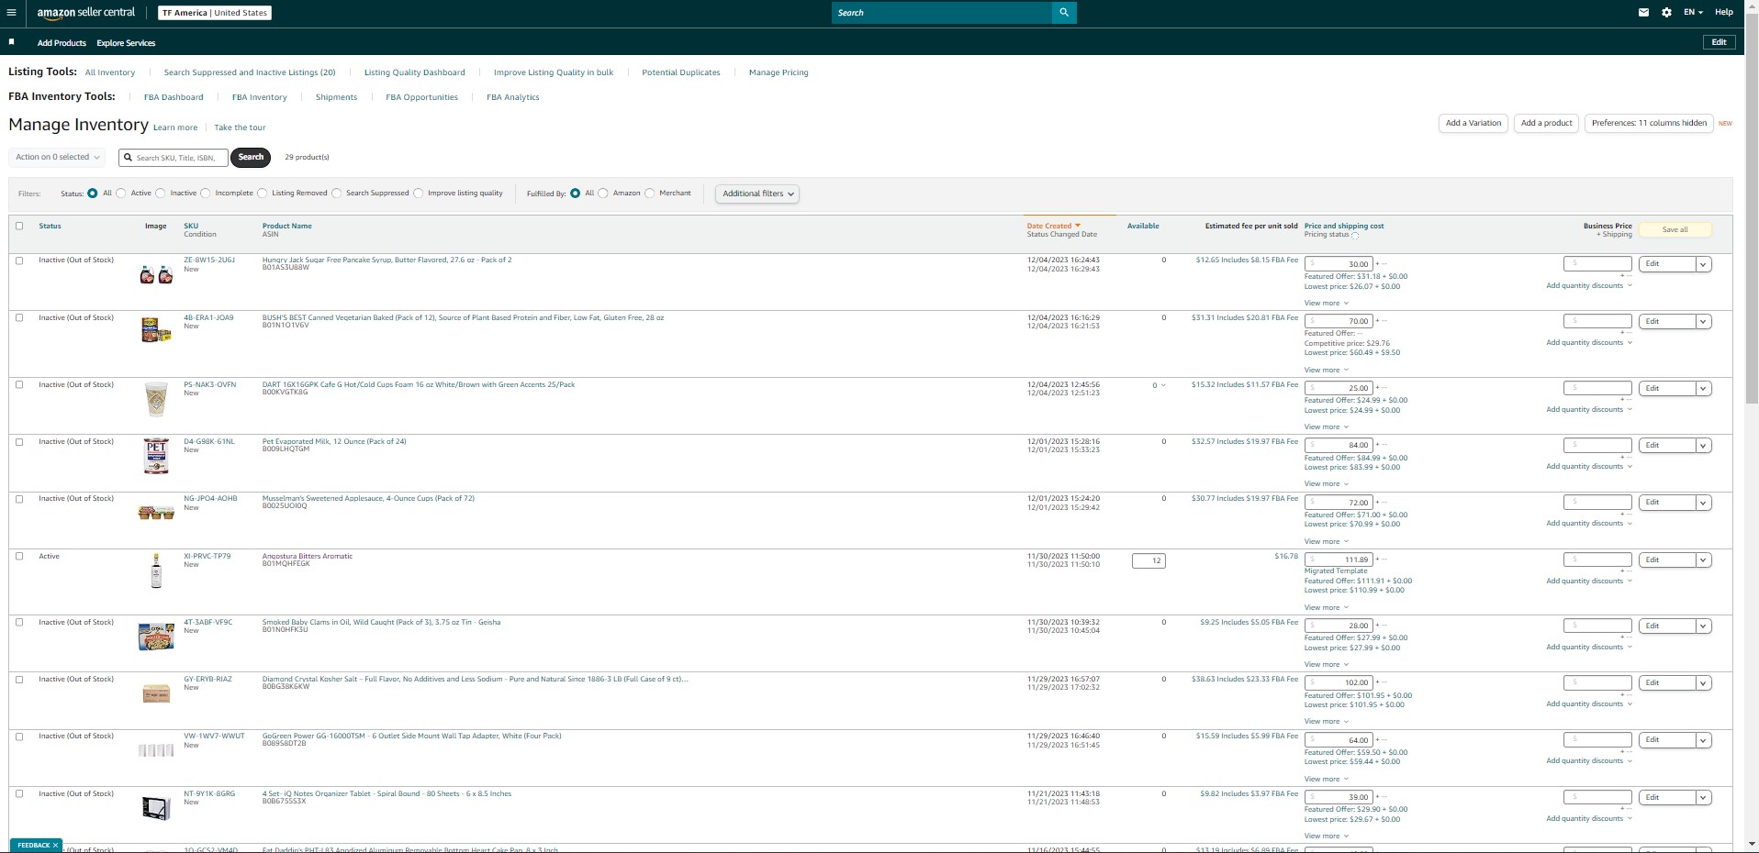Image resolution: width=1759 pixels, height=853 pixels.
Task: Open the Musselman's Applesauce product image
Action: click(156, 513)
